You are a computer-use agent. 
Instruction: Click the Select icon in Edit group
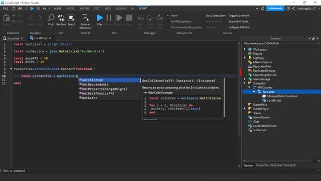coord(71,18)
